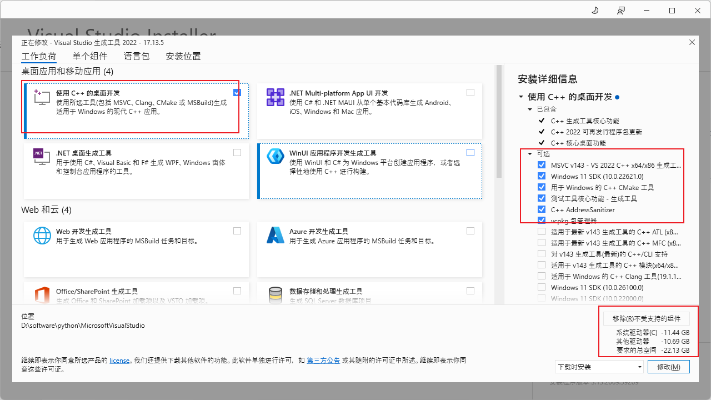Switch to the 单个组件 tab

(90, 56)
